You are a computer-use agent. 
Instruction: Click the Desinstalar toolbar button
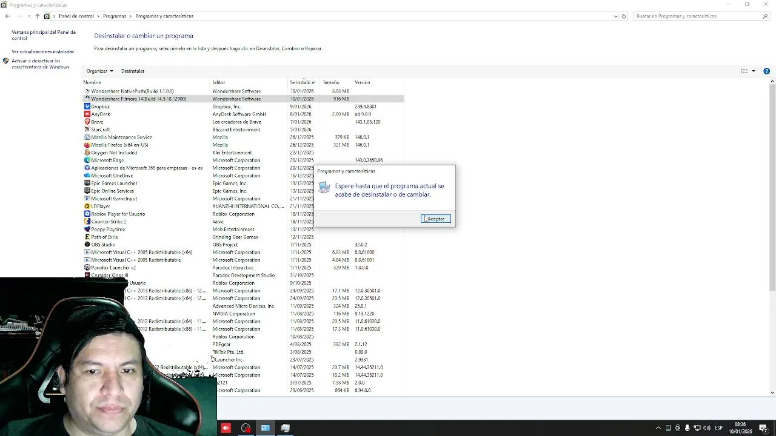coord(133,71)
